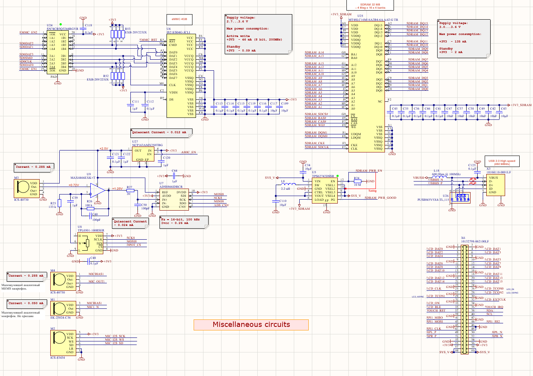533x376 pixels.
Task: Select the SDRAM_PWR_GOOD net label
Action: 381,198
